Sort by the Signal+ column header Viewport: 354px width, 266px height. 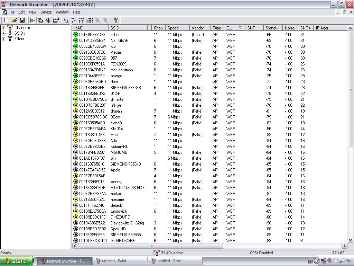(273, 28)
